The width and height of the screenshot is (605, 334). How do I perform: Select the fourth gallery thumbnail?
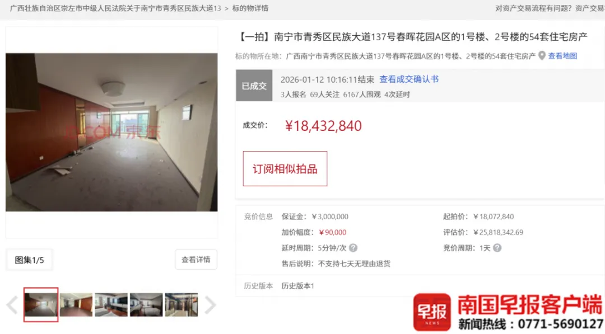(146, 305)
